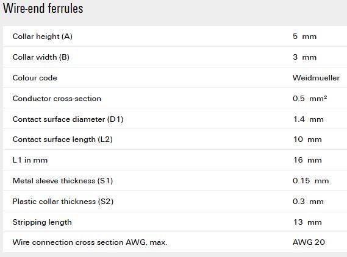This screenshot has width=347, height=257.
Task: Click the Wire-end ferrules heading
Action: pos(43,8)
